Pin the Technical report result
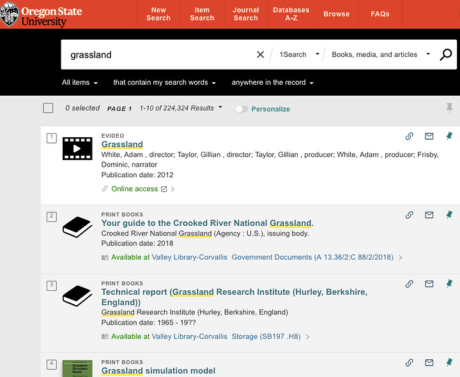The width and height of the screenshot is (460, 377). pyautogui.click(x=449, y=284)
